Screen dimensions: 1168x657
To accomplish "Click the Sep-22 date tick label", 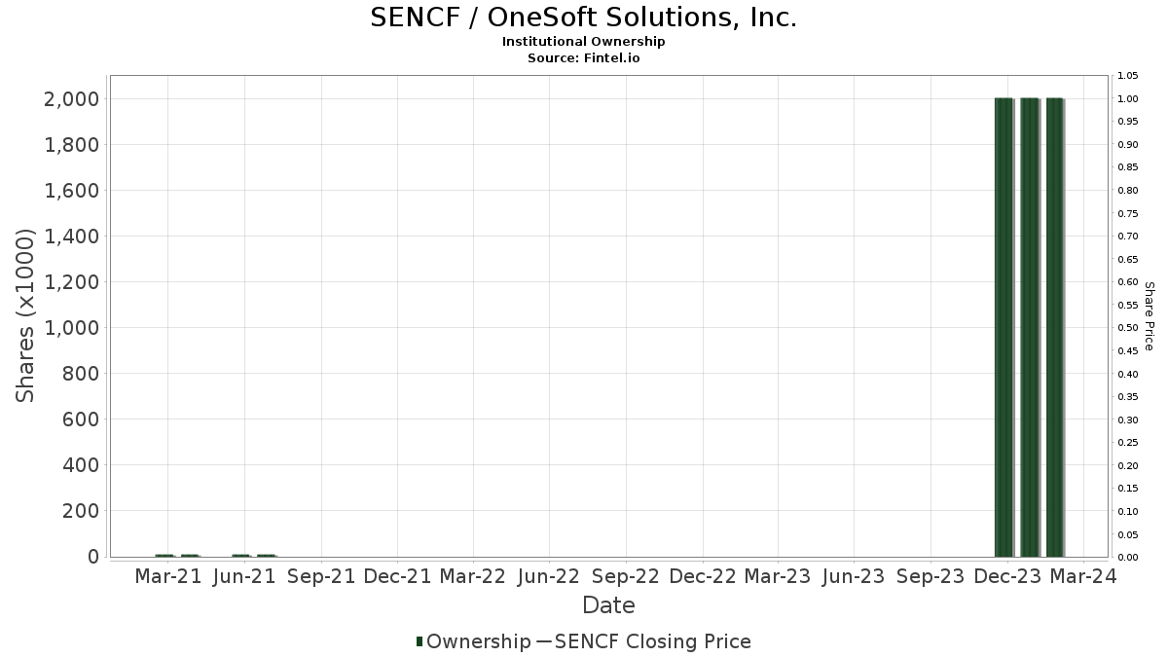I will click(626, 576).
